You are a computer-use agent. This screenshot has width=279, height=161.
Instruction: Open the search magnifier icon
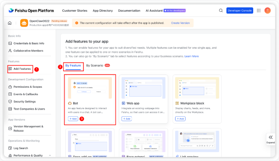[221, 10]
